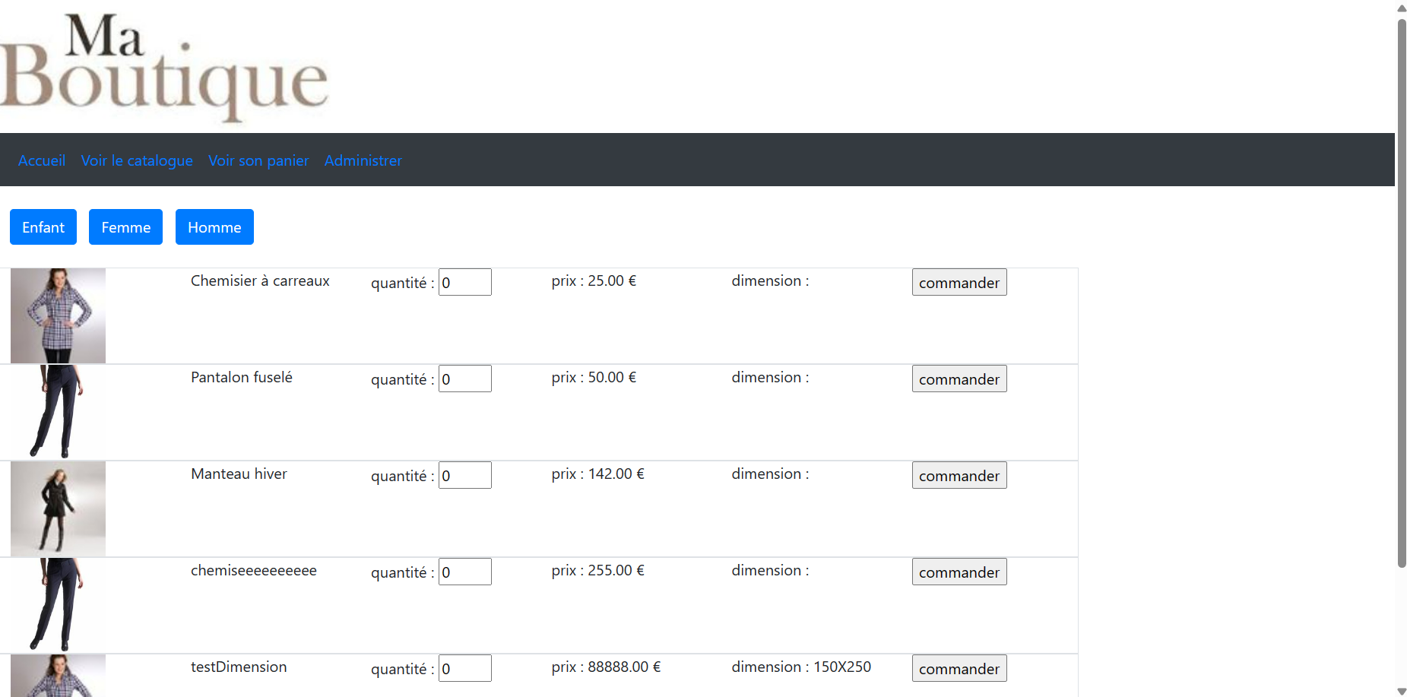This screenshot has width=1407, height=697.
Task: Click the scrollbar down arrow
Action: pos(1402,691)
